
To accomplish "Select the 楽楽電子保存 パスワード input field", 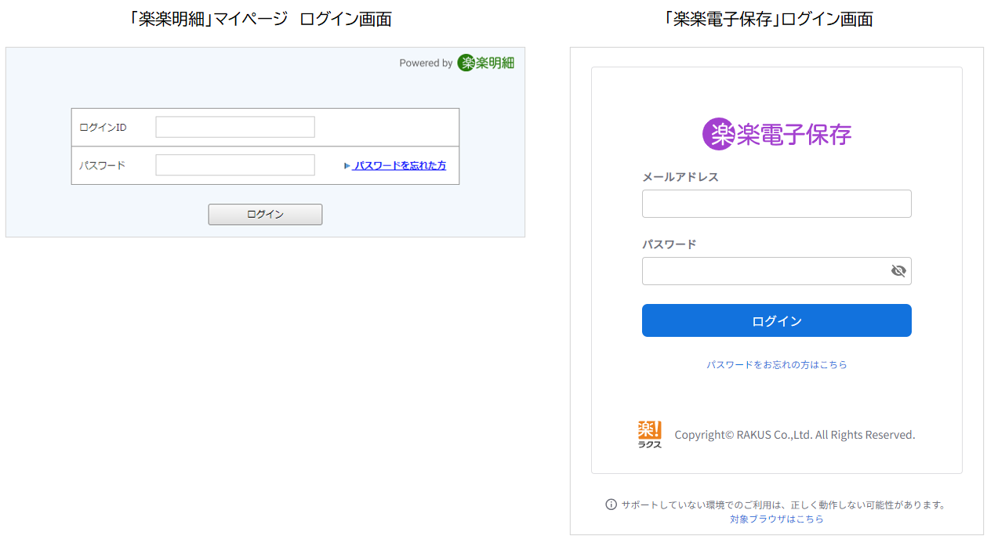I will pos(764,271).
